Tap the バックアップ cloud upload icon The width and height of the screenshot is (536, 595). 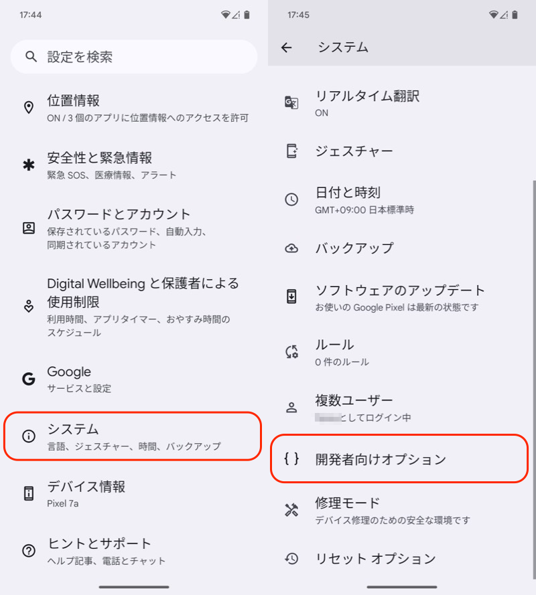tap(291, 248)
